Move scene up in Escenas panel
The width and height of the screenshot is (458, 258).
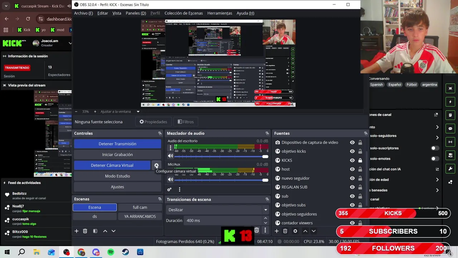point(105,231)
